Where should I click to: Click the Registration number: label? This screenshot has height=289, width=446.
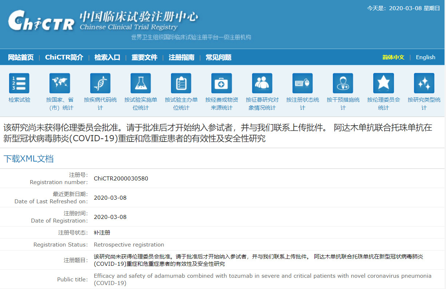pos(59,182)
